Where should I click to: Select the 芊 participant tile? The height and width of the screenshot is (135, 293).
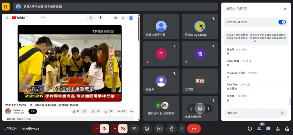(x=161, y=54)
